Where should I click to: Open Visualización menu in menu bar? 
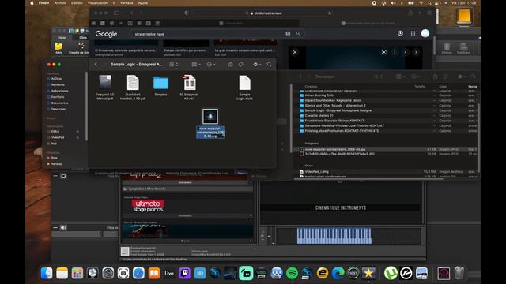(x=98, y=3)
